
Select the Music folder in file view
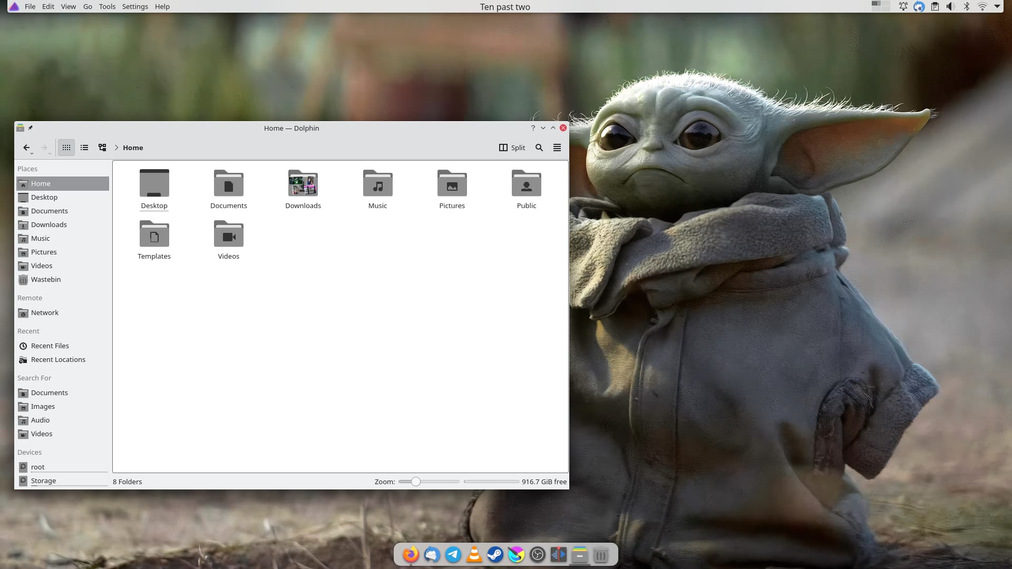(x=377, y=190)
